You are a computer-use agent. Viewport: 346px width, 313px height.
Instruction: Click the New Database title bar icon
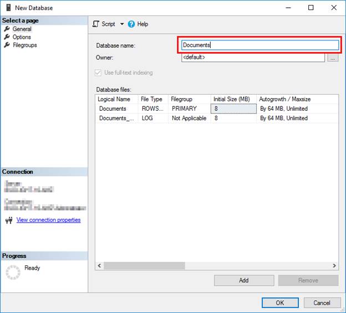(x=8, y=8)
